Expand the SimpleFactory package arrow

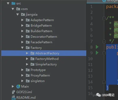(x=27, y=64)
